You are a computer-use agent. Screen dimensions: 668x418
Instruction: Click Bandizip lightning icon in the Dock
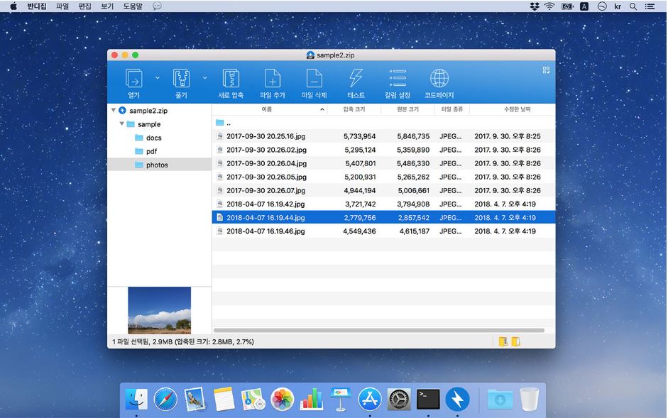(458, 400)
